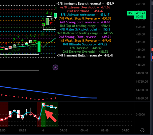Click the 14700.00 axis label
Screen dimensions: 153x135
click(x=142, y=90)
